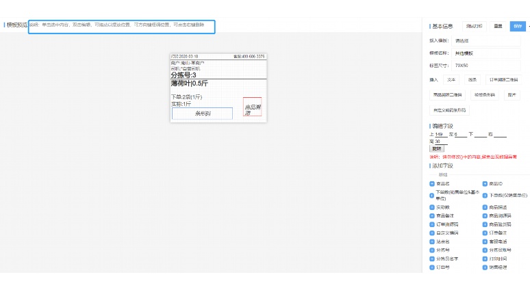Focus the 模板名称 input field
This screenshot has width=530, height=290.
pos(486,53)
